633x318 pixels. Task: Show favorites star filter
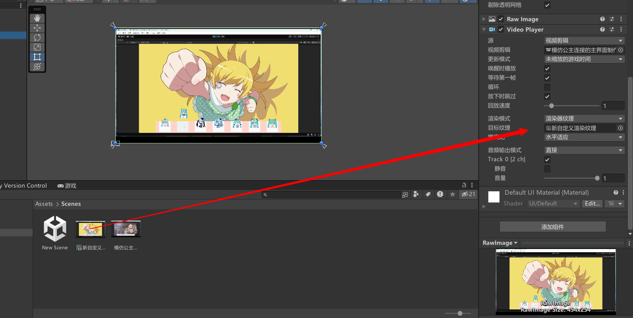(452, 194)
